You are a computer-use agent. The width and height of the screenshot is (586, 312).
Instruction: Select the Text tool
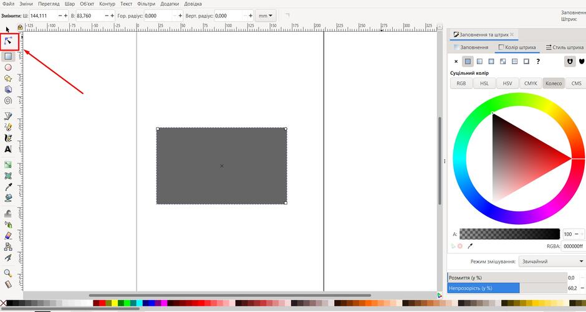(x=8, y=149)
